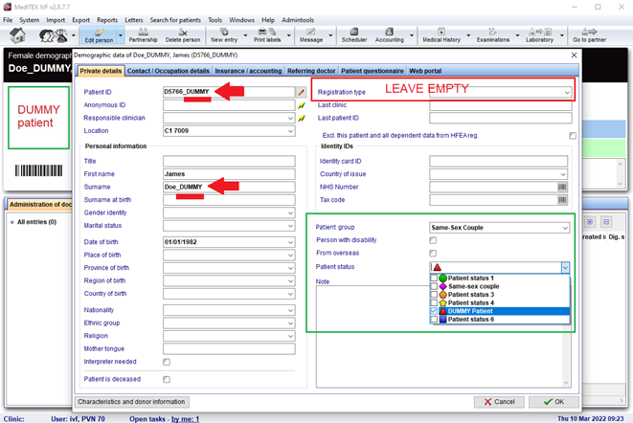Screen dimensions: 633x423
Task: Open the Location dropdown showing C1 7009
Action: [290, 131]
